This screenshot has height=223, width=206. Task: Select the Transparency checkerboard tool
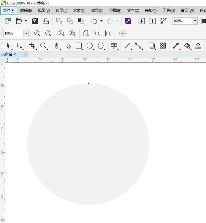[x=163, y=46]
